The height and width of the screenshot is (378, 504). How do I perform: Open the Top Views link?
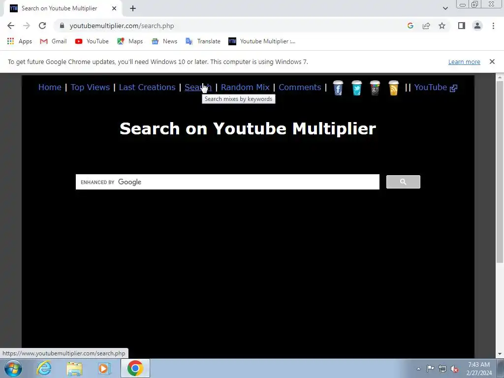tap(91, 87)
